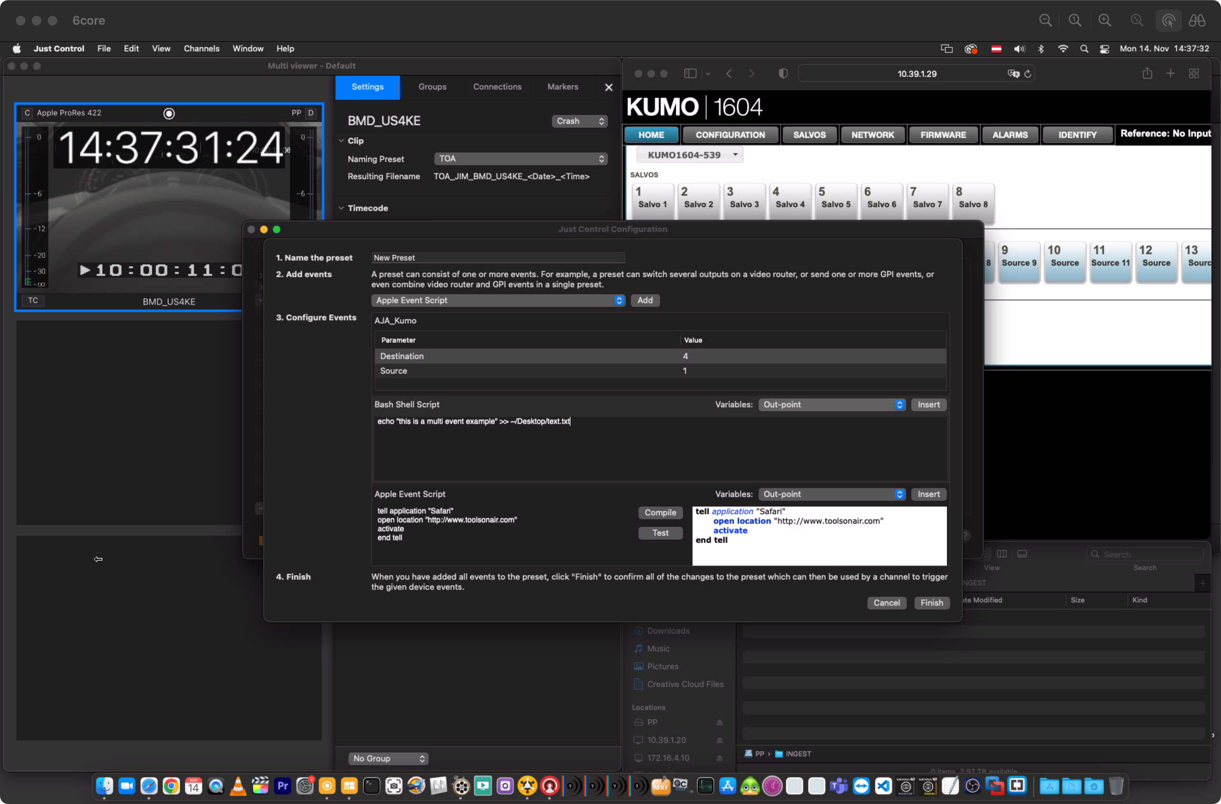1221x804 pixels.
Task: Click the New Preset name field
Action: (498, 258)
